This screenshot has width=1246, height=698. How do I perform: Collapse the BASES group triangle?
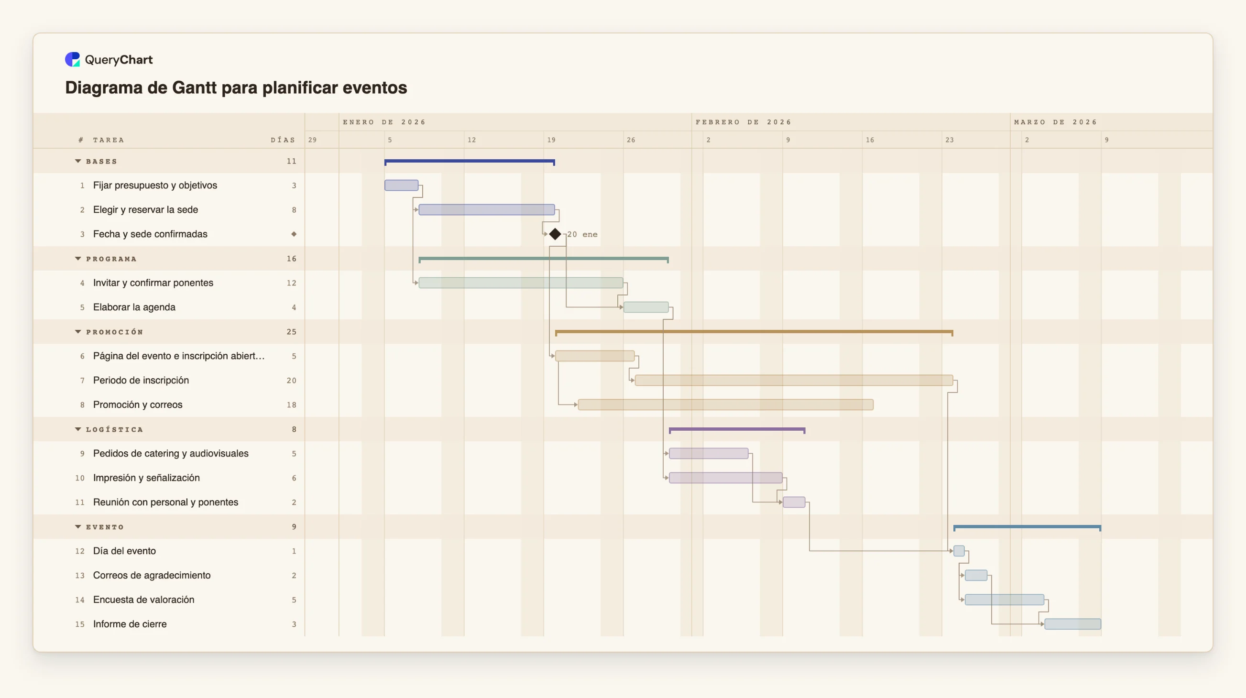click(78, 161)
